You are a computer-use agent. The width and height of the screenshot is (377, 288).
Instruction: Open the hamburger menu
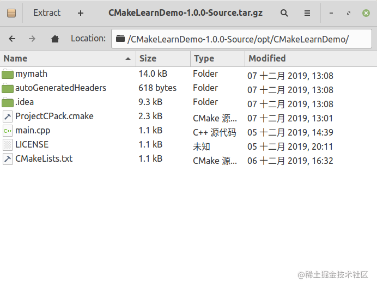pyautogui.click(x=307, y=13)
